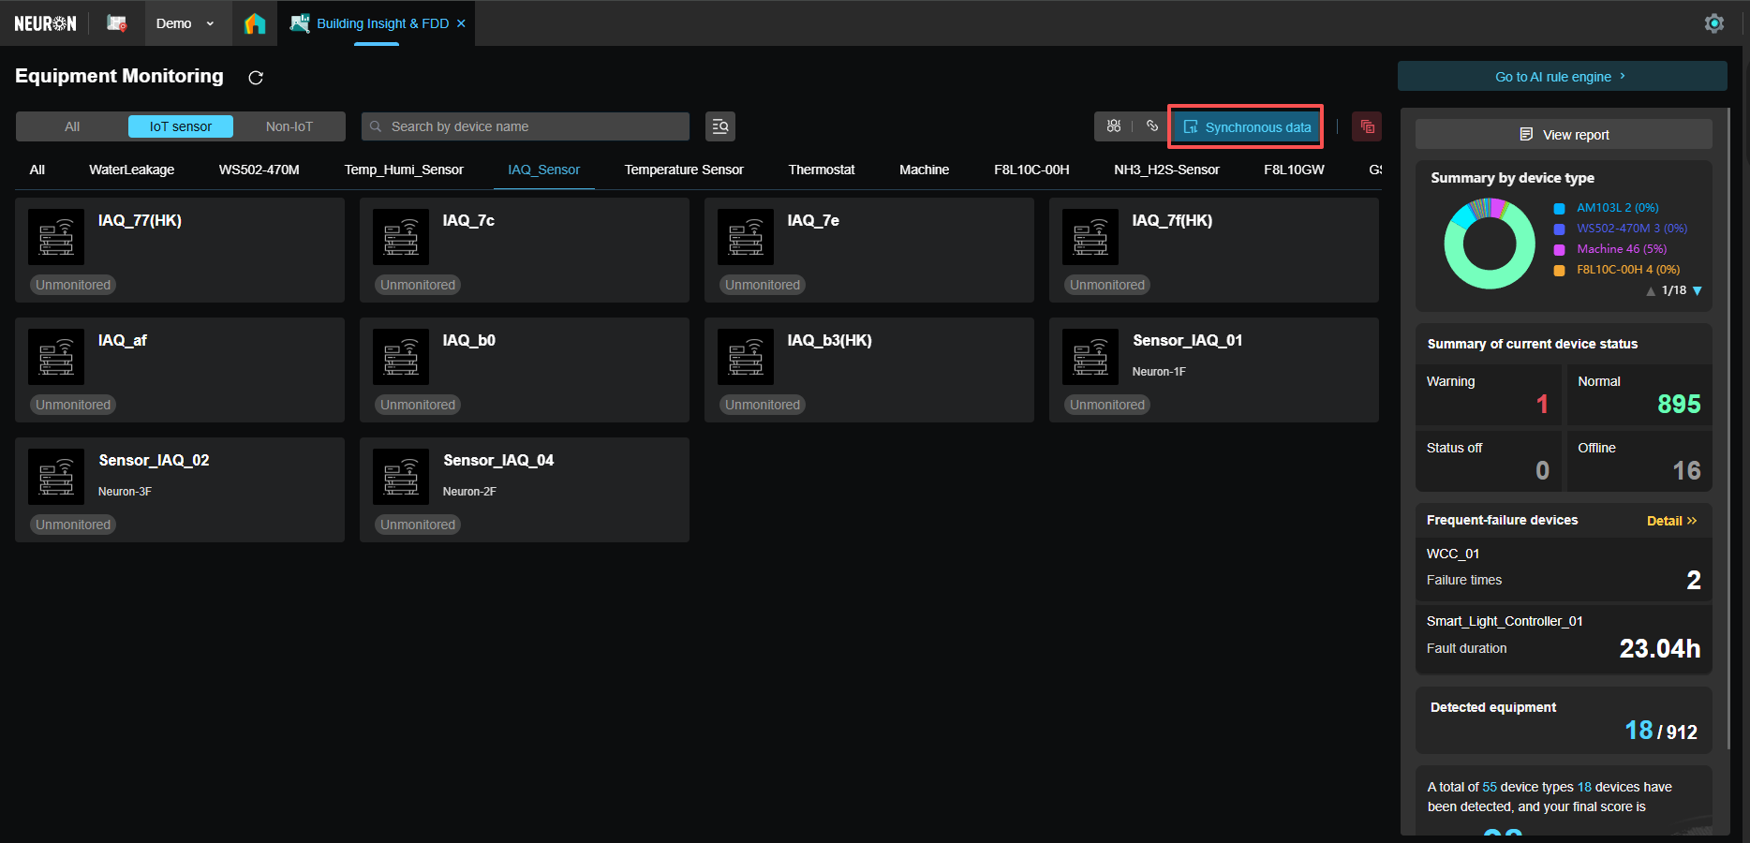The height and width of the screenshot is (843, 1750).
Task: Open the advanced search filter icon
Action: (x=719, y=126)
